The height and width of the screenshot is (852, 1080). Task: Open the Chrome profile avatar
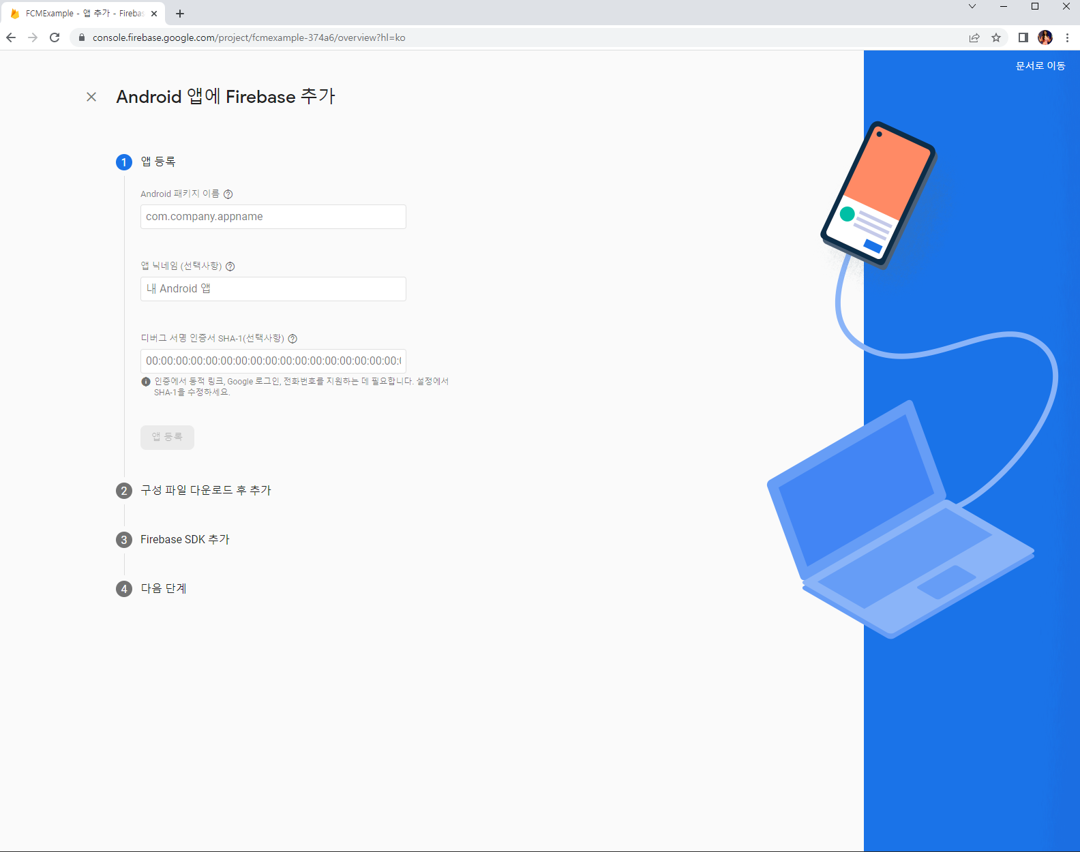pos(1045,37)
